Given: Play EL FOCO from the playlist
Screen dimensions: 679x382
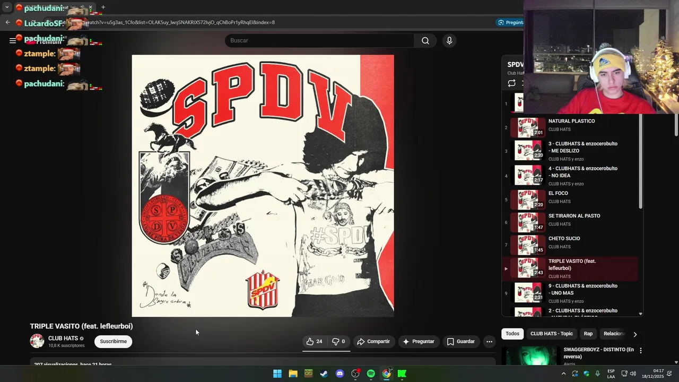Looking at the screenshot, I should pos(570,200).
